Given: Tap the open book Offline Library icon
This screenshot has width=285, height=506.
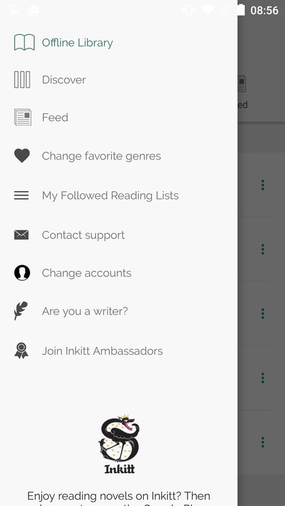Looking at the screenshot, I should (24, 42).
